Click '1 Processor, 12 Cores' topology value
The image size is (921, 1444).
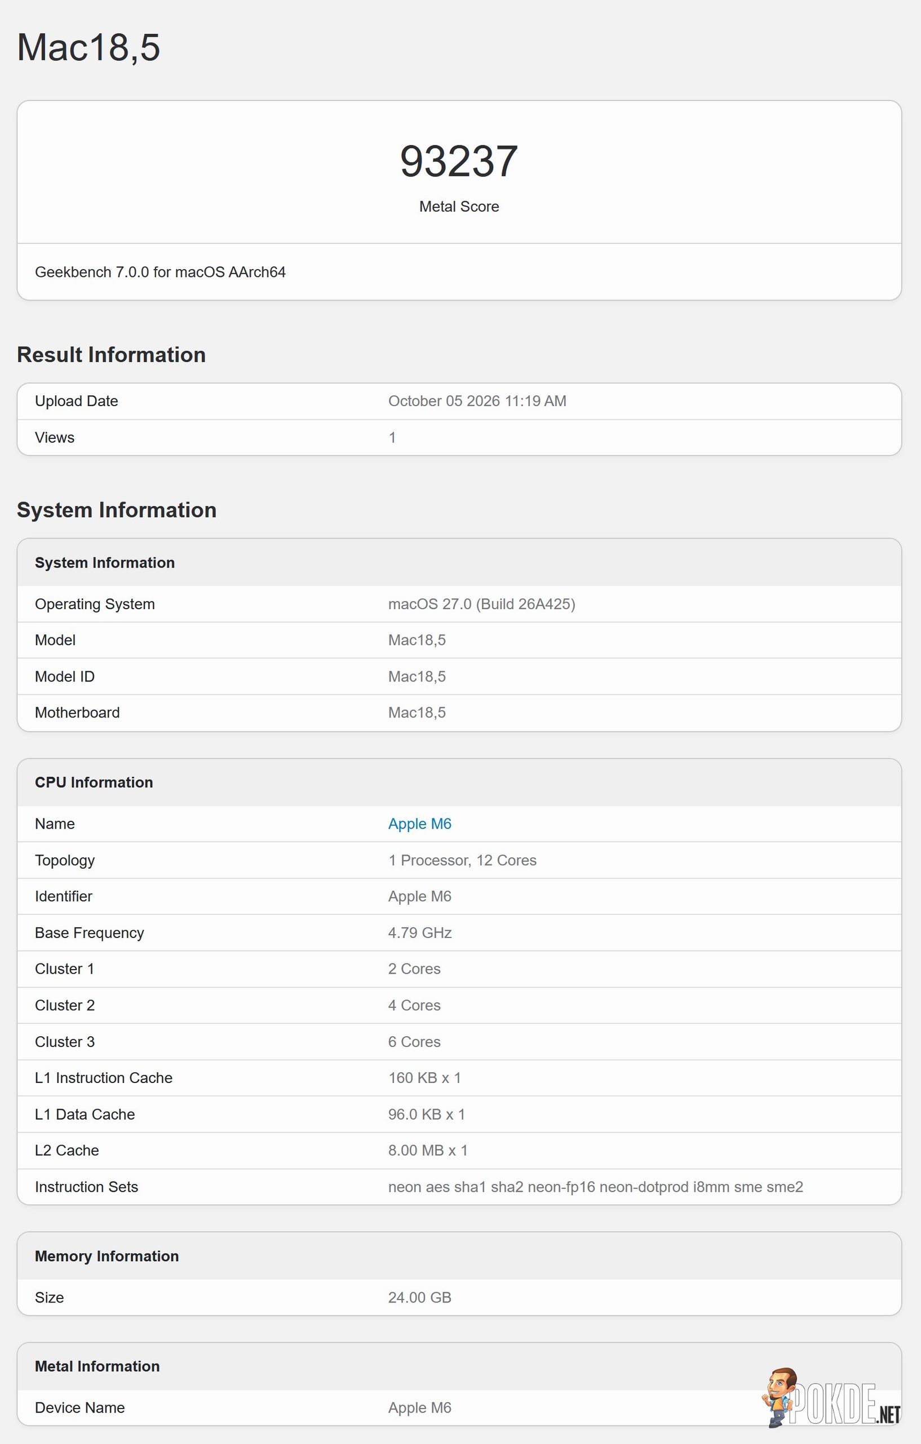pos(463,860)
